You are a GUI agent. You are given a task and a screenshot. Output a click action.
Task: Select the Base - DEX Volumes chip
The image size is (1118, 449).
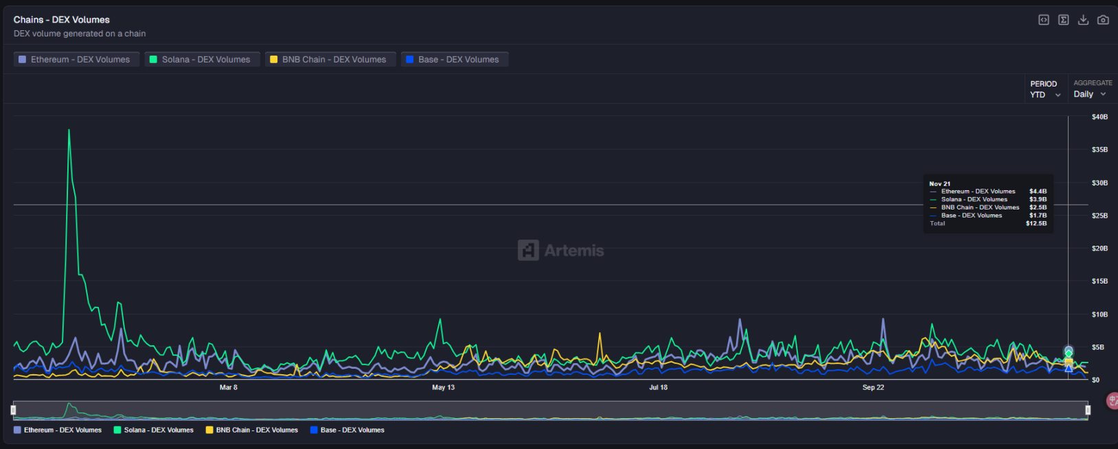click(455, 60)
